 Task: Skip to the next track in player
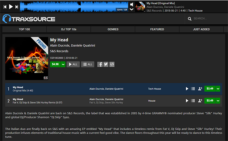[17, 7]
